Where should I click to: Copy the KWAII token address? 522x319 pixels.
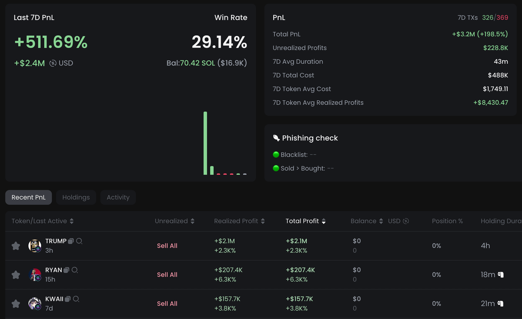tap(68, 299)
